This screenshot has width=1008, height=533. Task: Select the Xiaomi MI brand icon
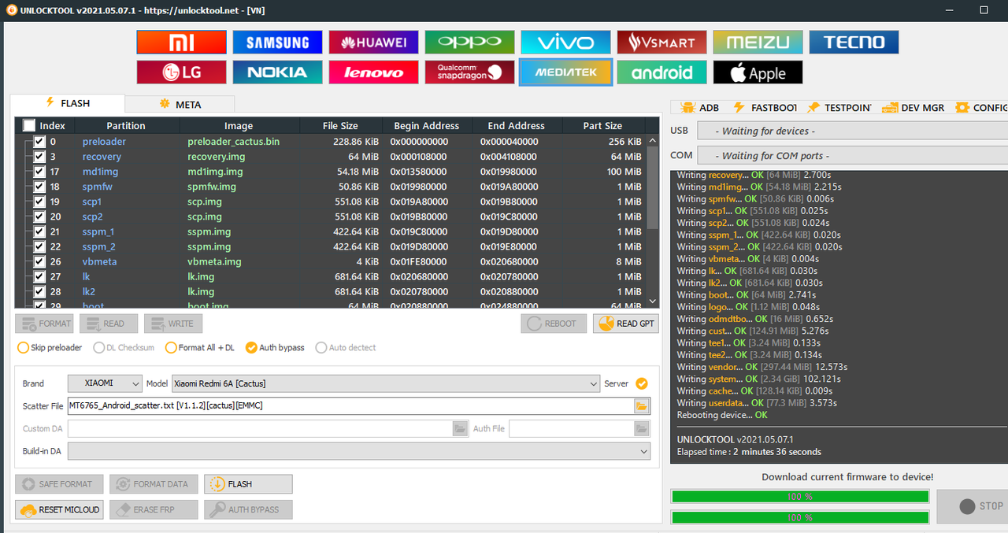point(182,42)
